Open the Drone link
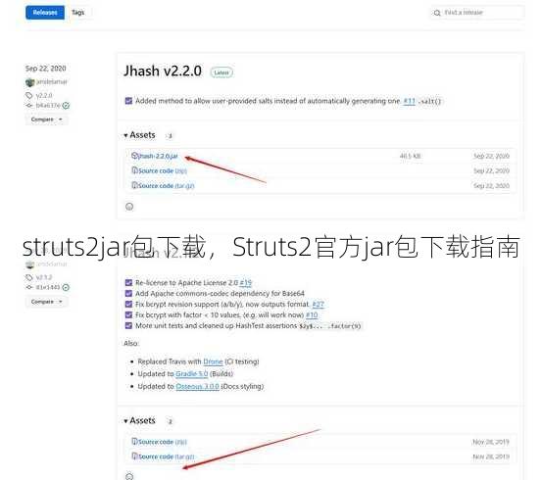541x480 pixels. [x=213, y=361]
